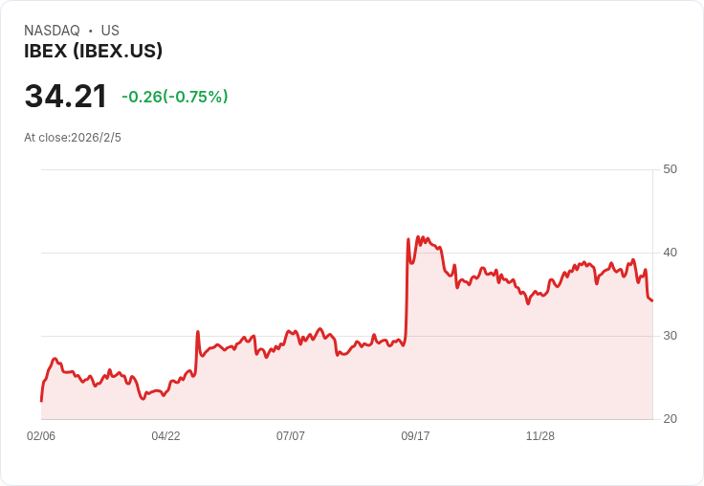Click the 30 label on the price axis
The image size is (704, 486).
click(x=670, y=336)
